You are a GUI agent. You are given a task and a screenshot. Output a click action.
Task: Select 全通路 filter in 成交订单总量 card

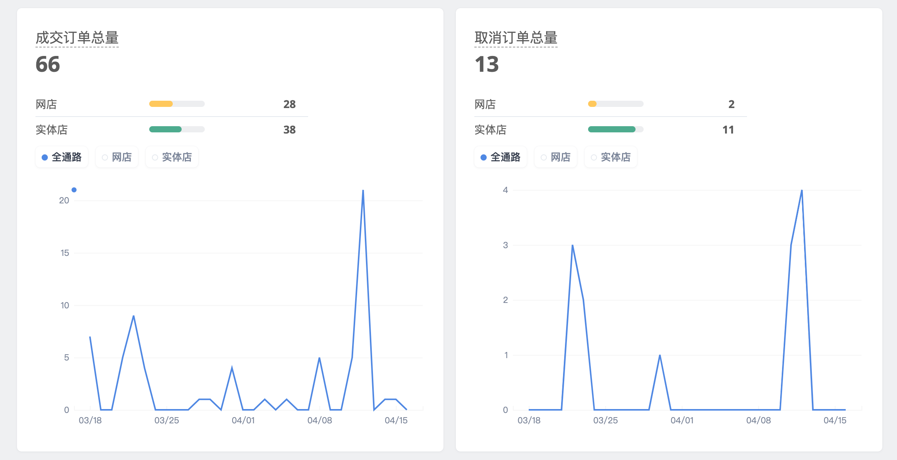coord(62,157)
